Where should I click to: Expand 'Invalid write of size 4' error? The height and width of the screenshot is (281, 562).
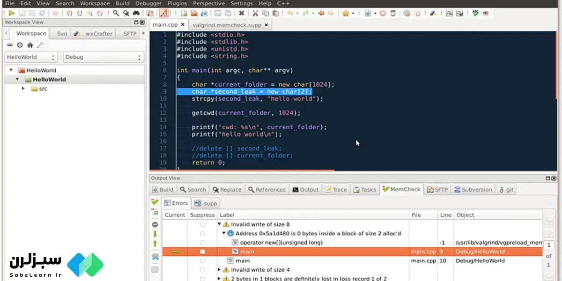[219, 270]
